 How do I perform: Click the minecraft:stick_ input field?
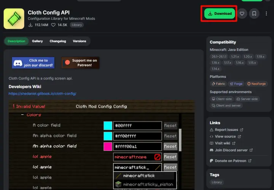(137, 167)
